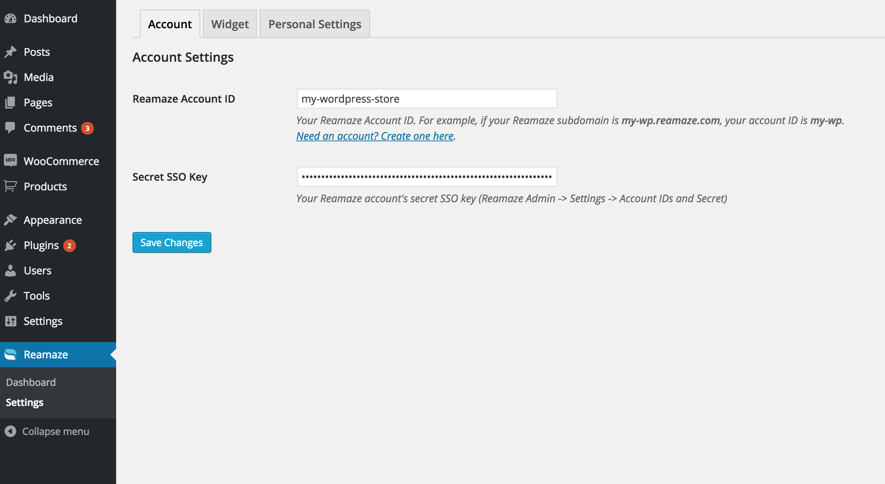
Task: Click the Tools wrench icon
Action: coord(10,296)
